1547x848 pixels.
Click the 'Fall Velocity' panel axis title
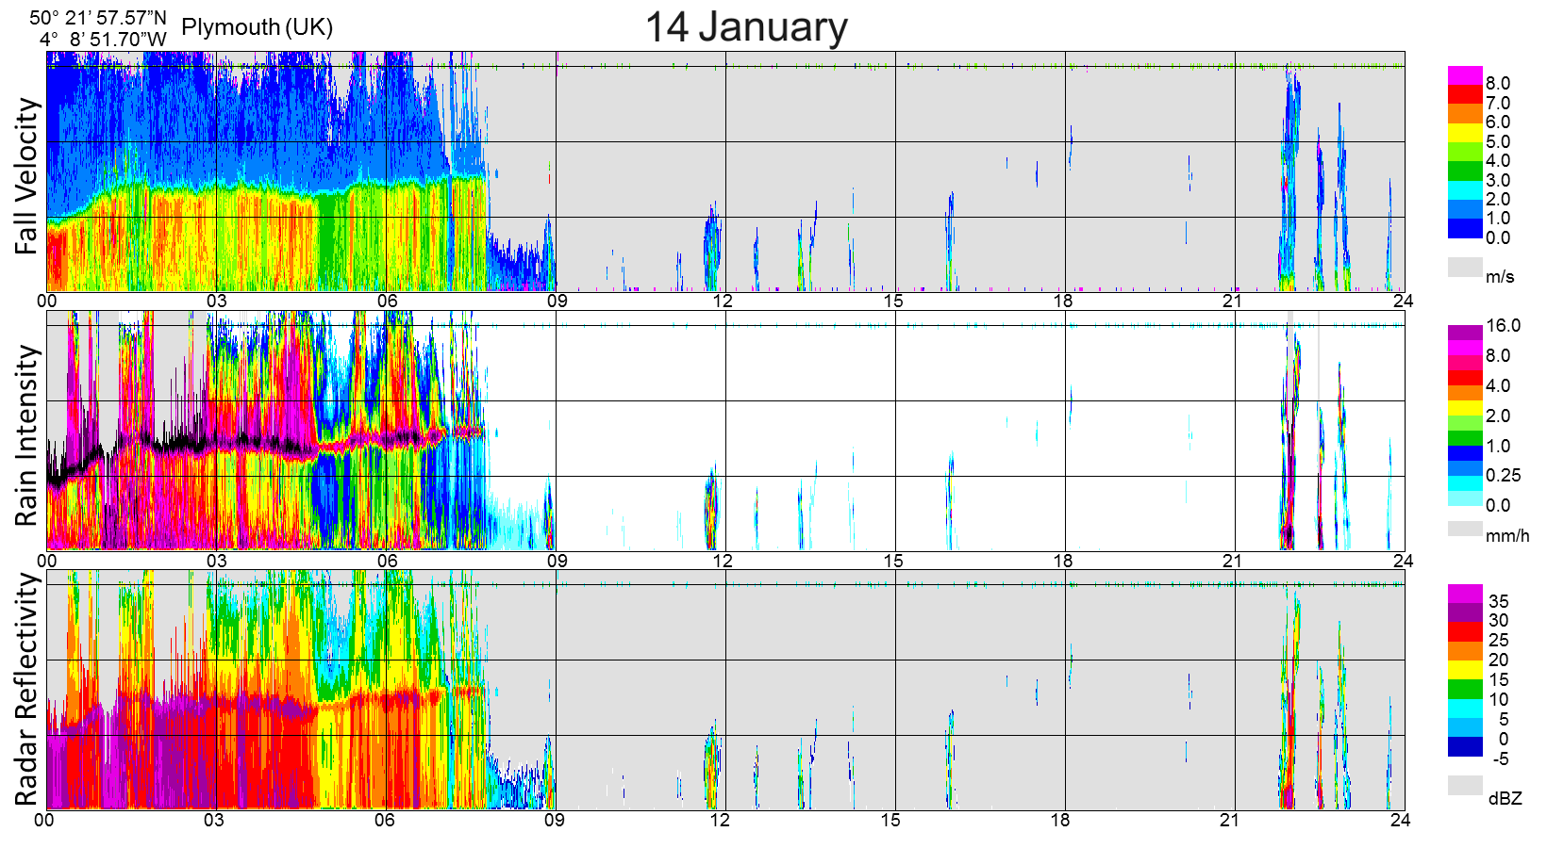coord(26,176)
